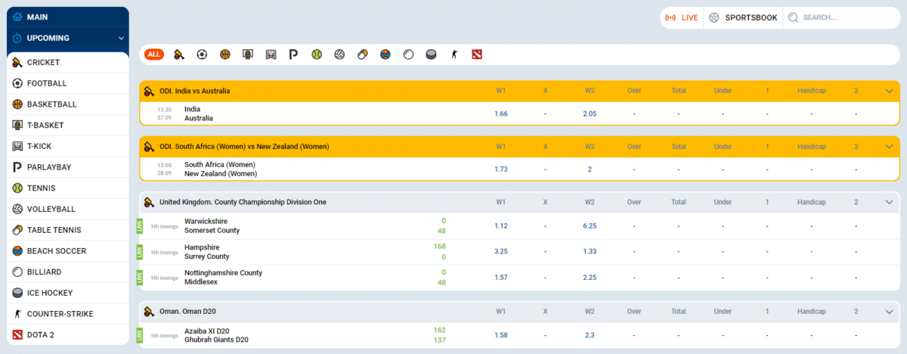Choose Warwickshire W1 odds 1.12
The height and width of the screenshot is (354, 907).
501,226
